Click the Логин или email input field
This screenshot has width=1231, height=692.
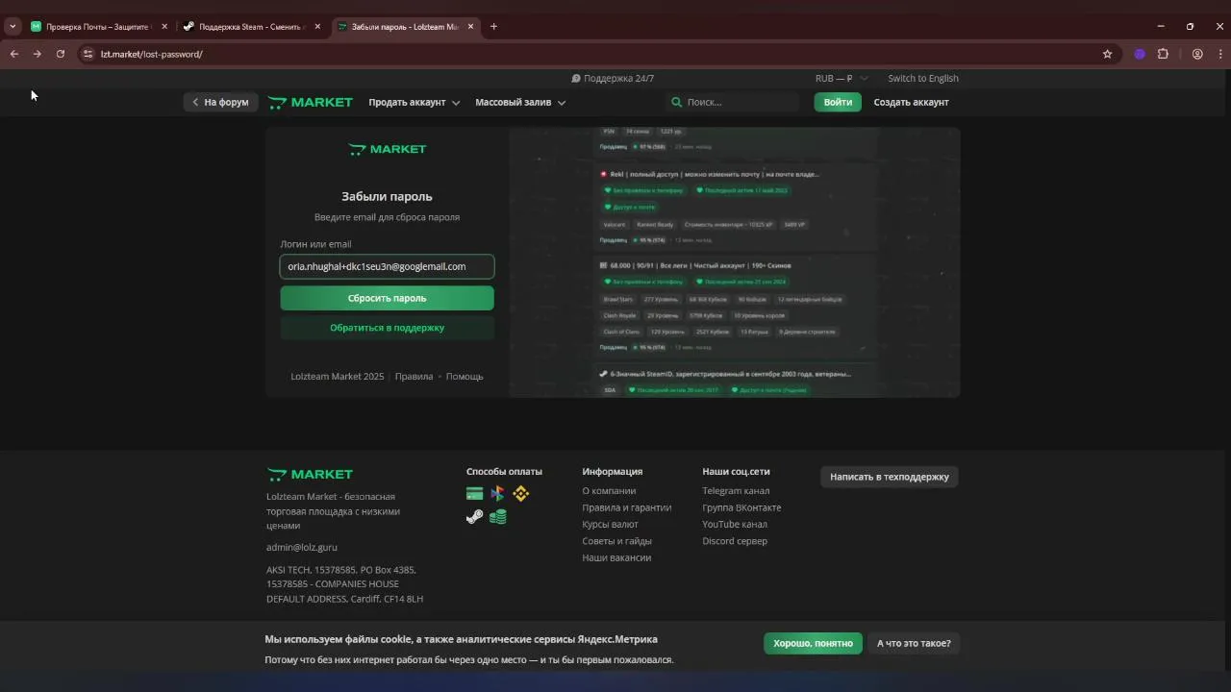pos(387,266)
